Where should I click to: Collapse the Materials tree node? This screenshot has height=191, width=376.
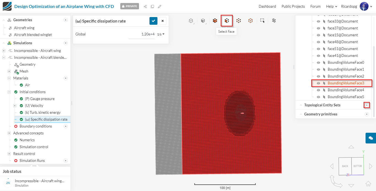coord(9,78)
